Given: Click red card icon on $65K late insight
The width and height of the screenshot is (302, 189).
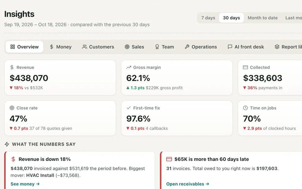Looking at the screenshot, I should pos(169,159).
